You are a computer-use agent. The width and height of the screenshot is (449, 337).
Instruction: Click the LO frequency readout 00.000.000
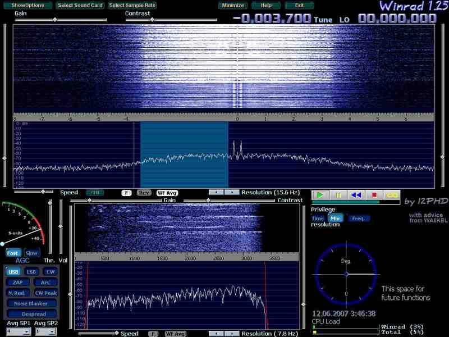coord(397,19)
